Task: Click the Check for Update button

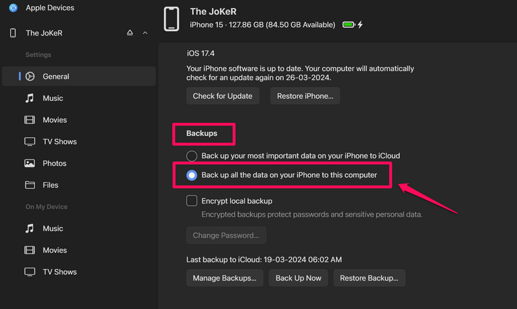Action: [223, 96]
